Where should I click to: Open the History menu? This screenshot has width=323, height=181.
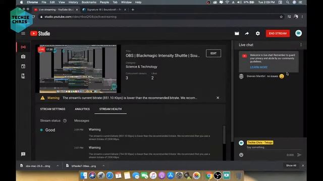coord(73,2)
